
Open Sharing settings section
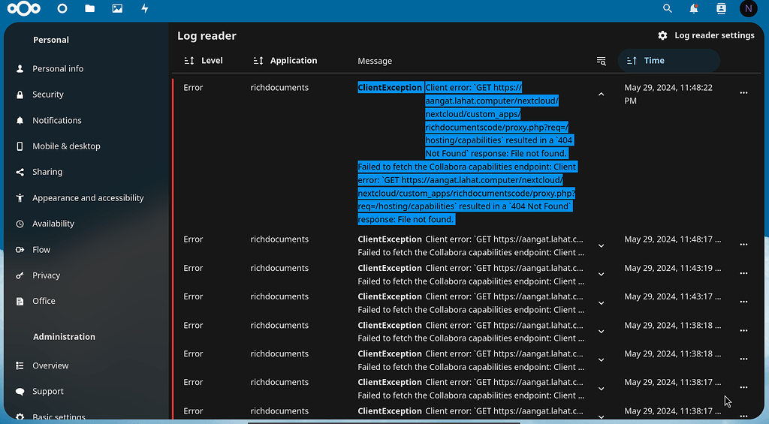click(x=47, y=172)
